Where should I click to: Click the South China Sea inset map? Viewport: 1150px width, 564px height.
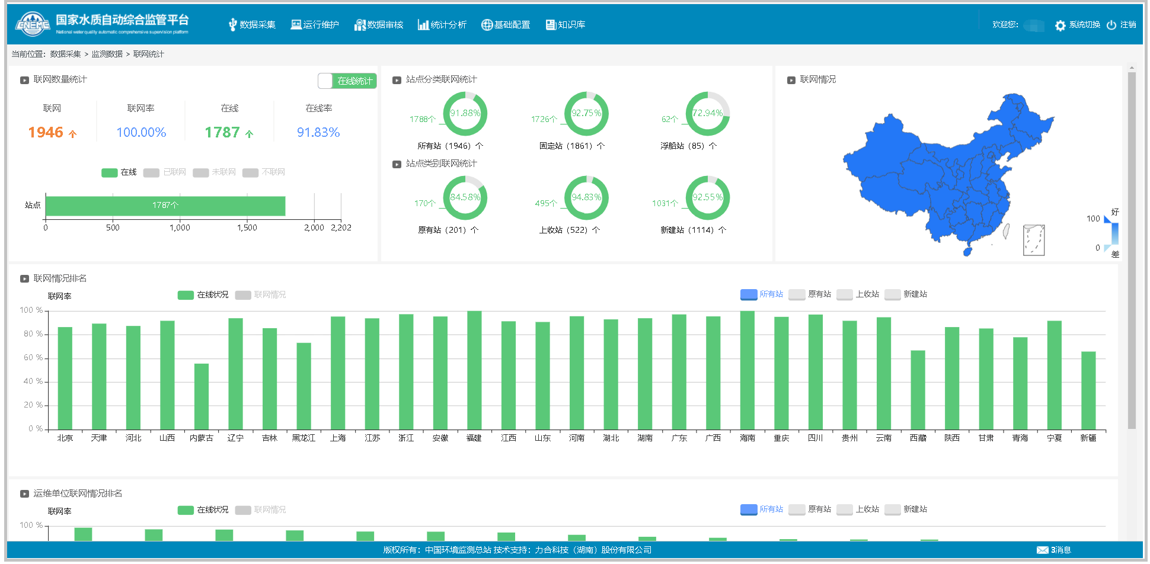tap(1034, 241)
